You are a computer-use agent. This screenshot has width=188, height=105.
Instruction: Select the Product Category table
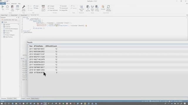coord(10,35)
